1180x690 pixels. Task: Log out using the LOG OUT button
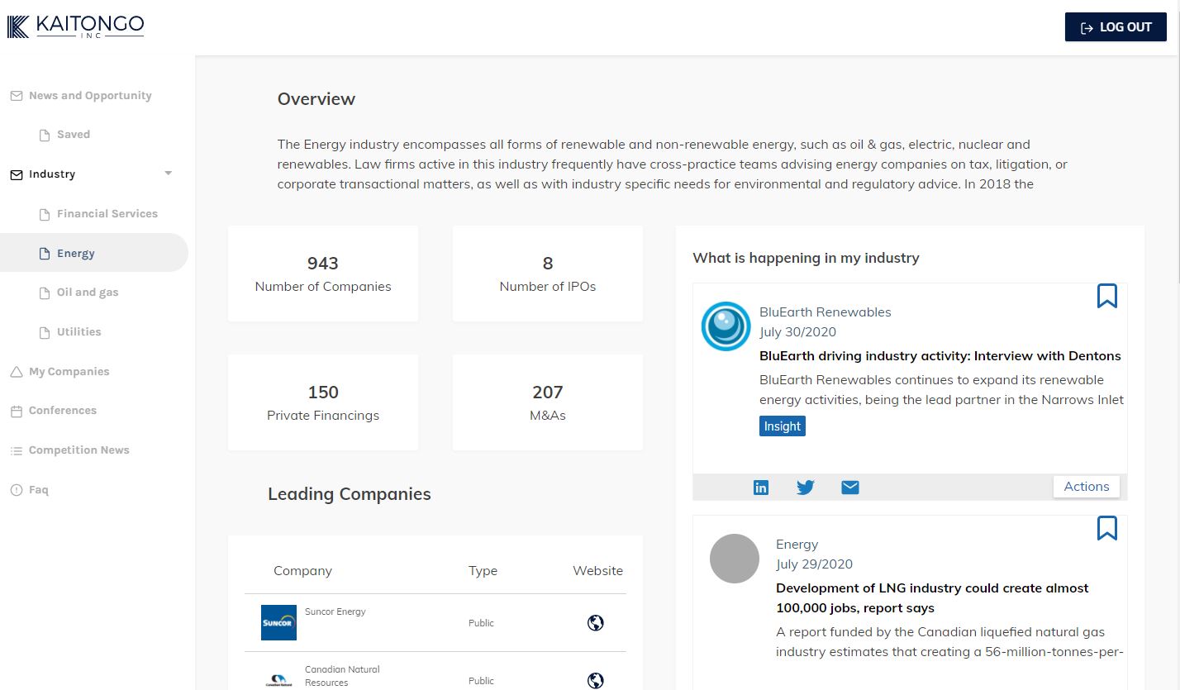pyautogui.click(x=1116, y=27)
